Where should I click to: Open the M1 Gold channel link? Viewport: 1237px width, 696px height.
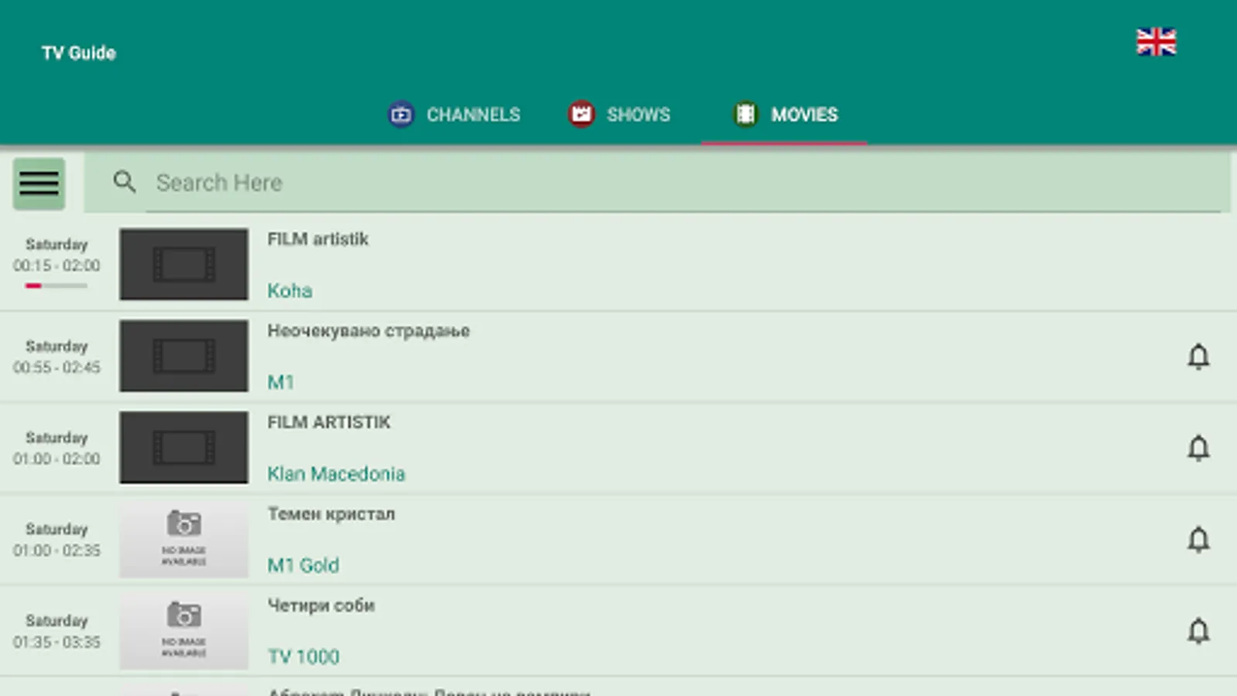303,565
